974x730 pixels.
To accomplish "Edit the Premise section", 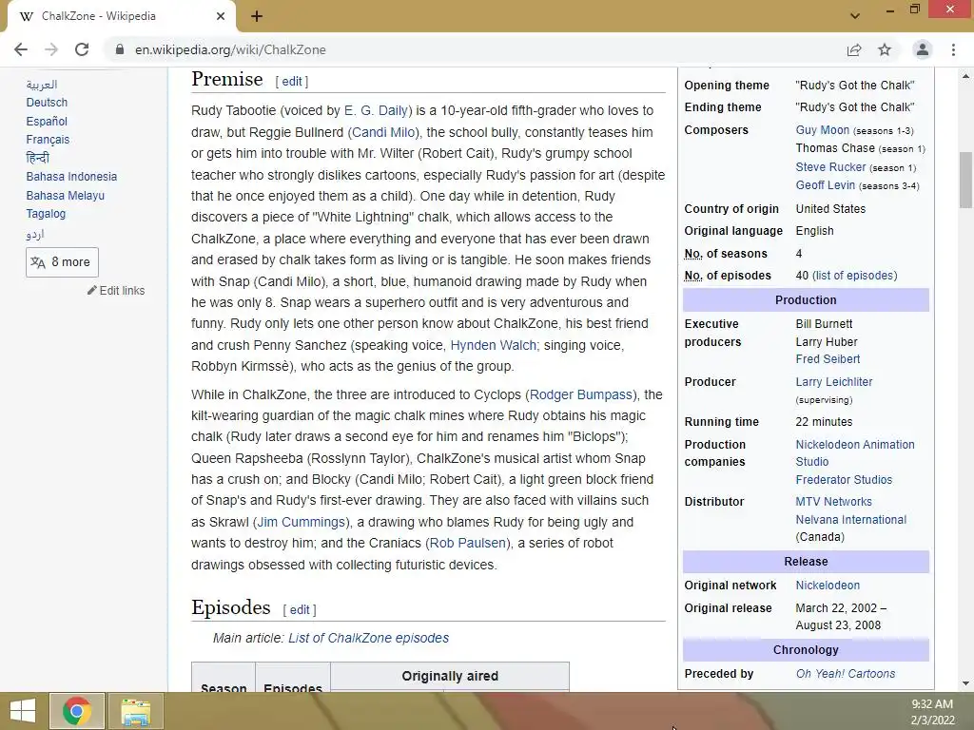I will [292, 82].
